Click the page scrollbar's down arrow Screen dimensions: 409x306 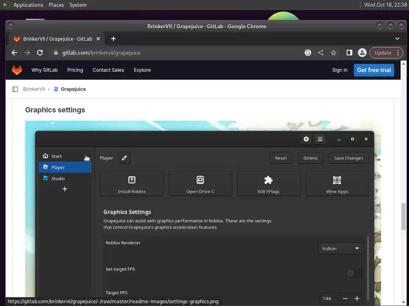[x=403, y=303]
